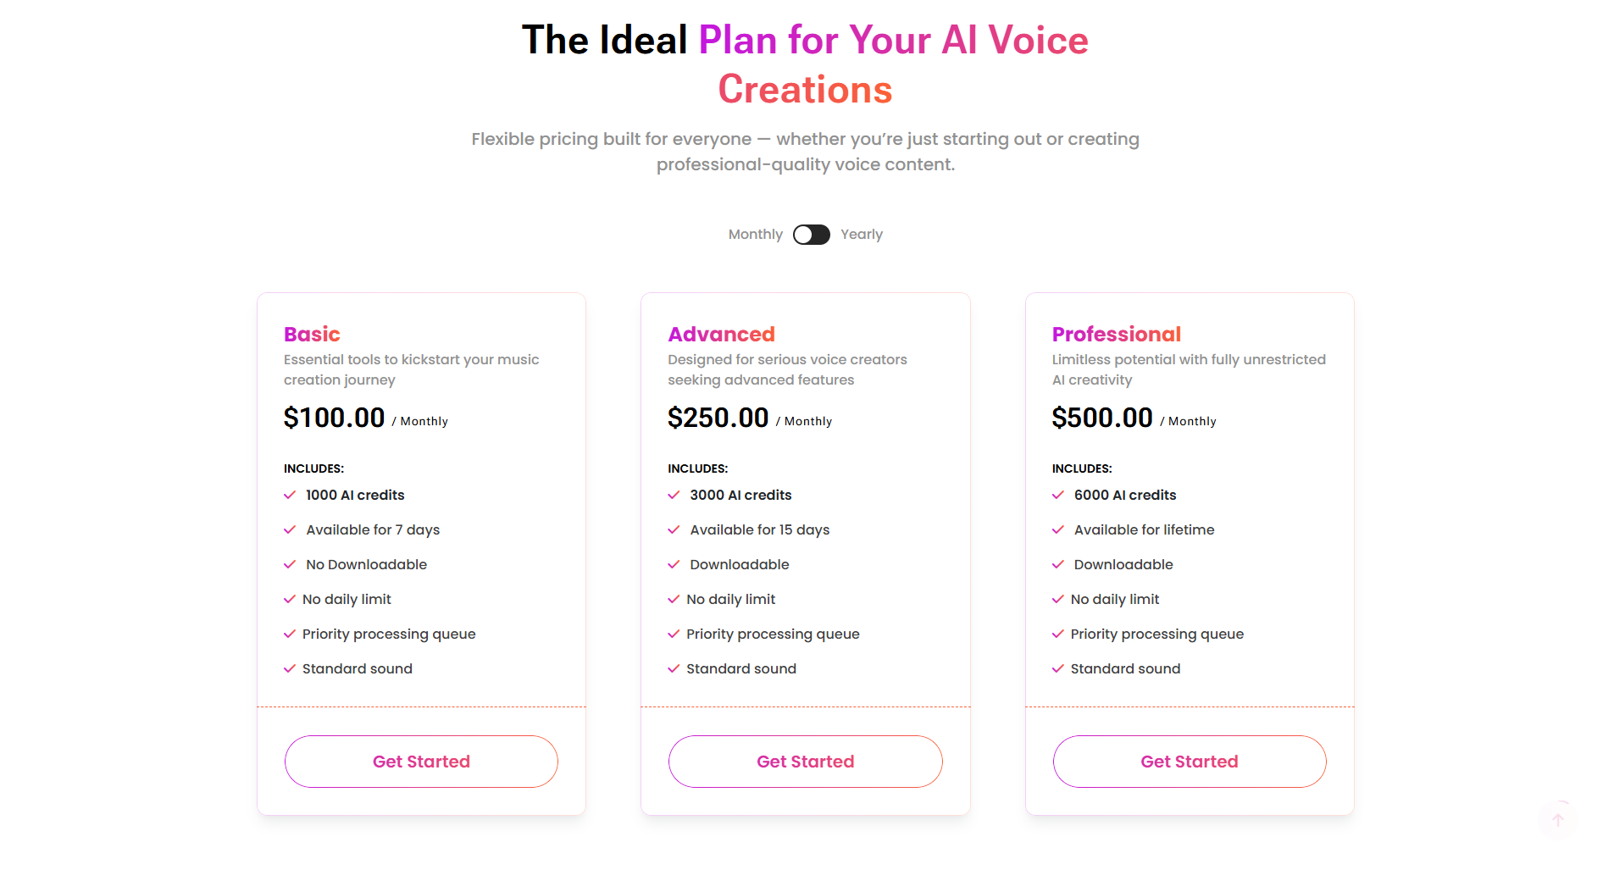This screenshot has width=1614, height=881.
Task: Click checkmark icon beside 3000 AI credits
Action: coord(674,495)
